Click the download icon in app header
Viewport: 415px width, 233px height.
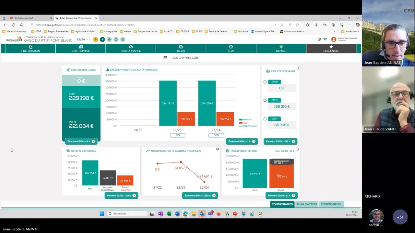123,39
